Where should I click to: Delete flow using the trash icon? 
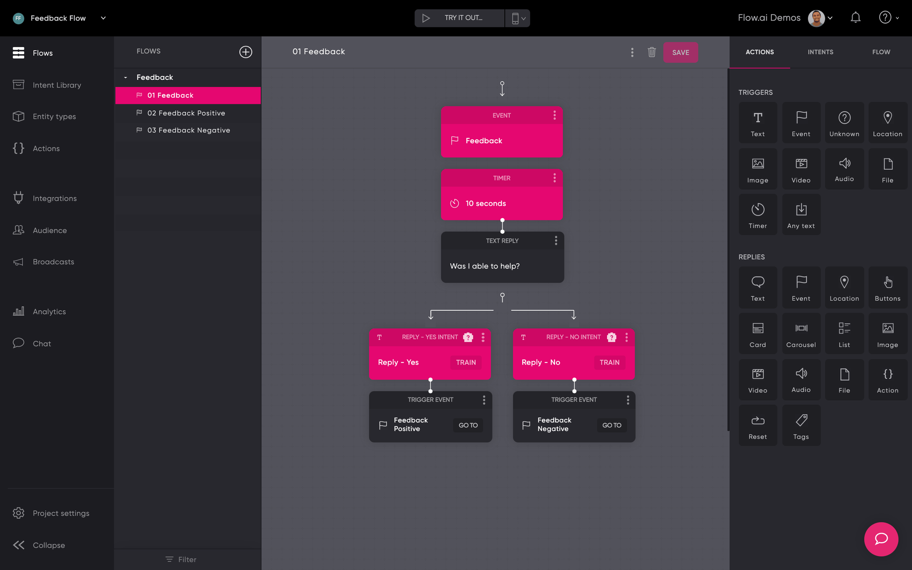pos(651,52)
